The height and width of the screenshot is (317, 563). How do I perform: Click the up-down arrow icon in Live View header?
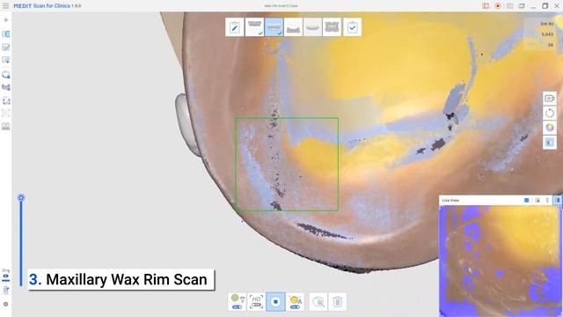point(547,200)
